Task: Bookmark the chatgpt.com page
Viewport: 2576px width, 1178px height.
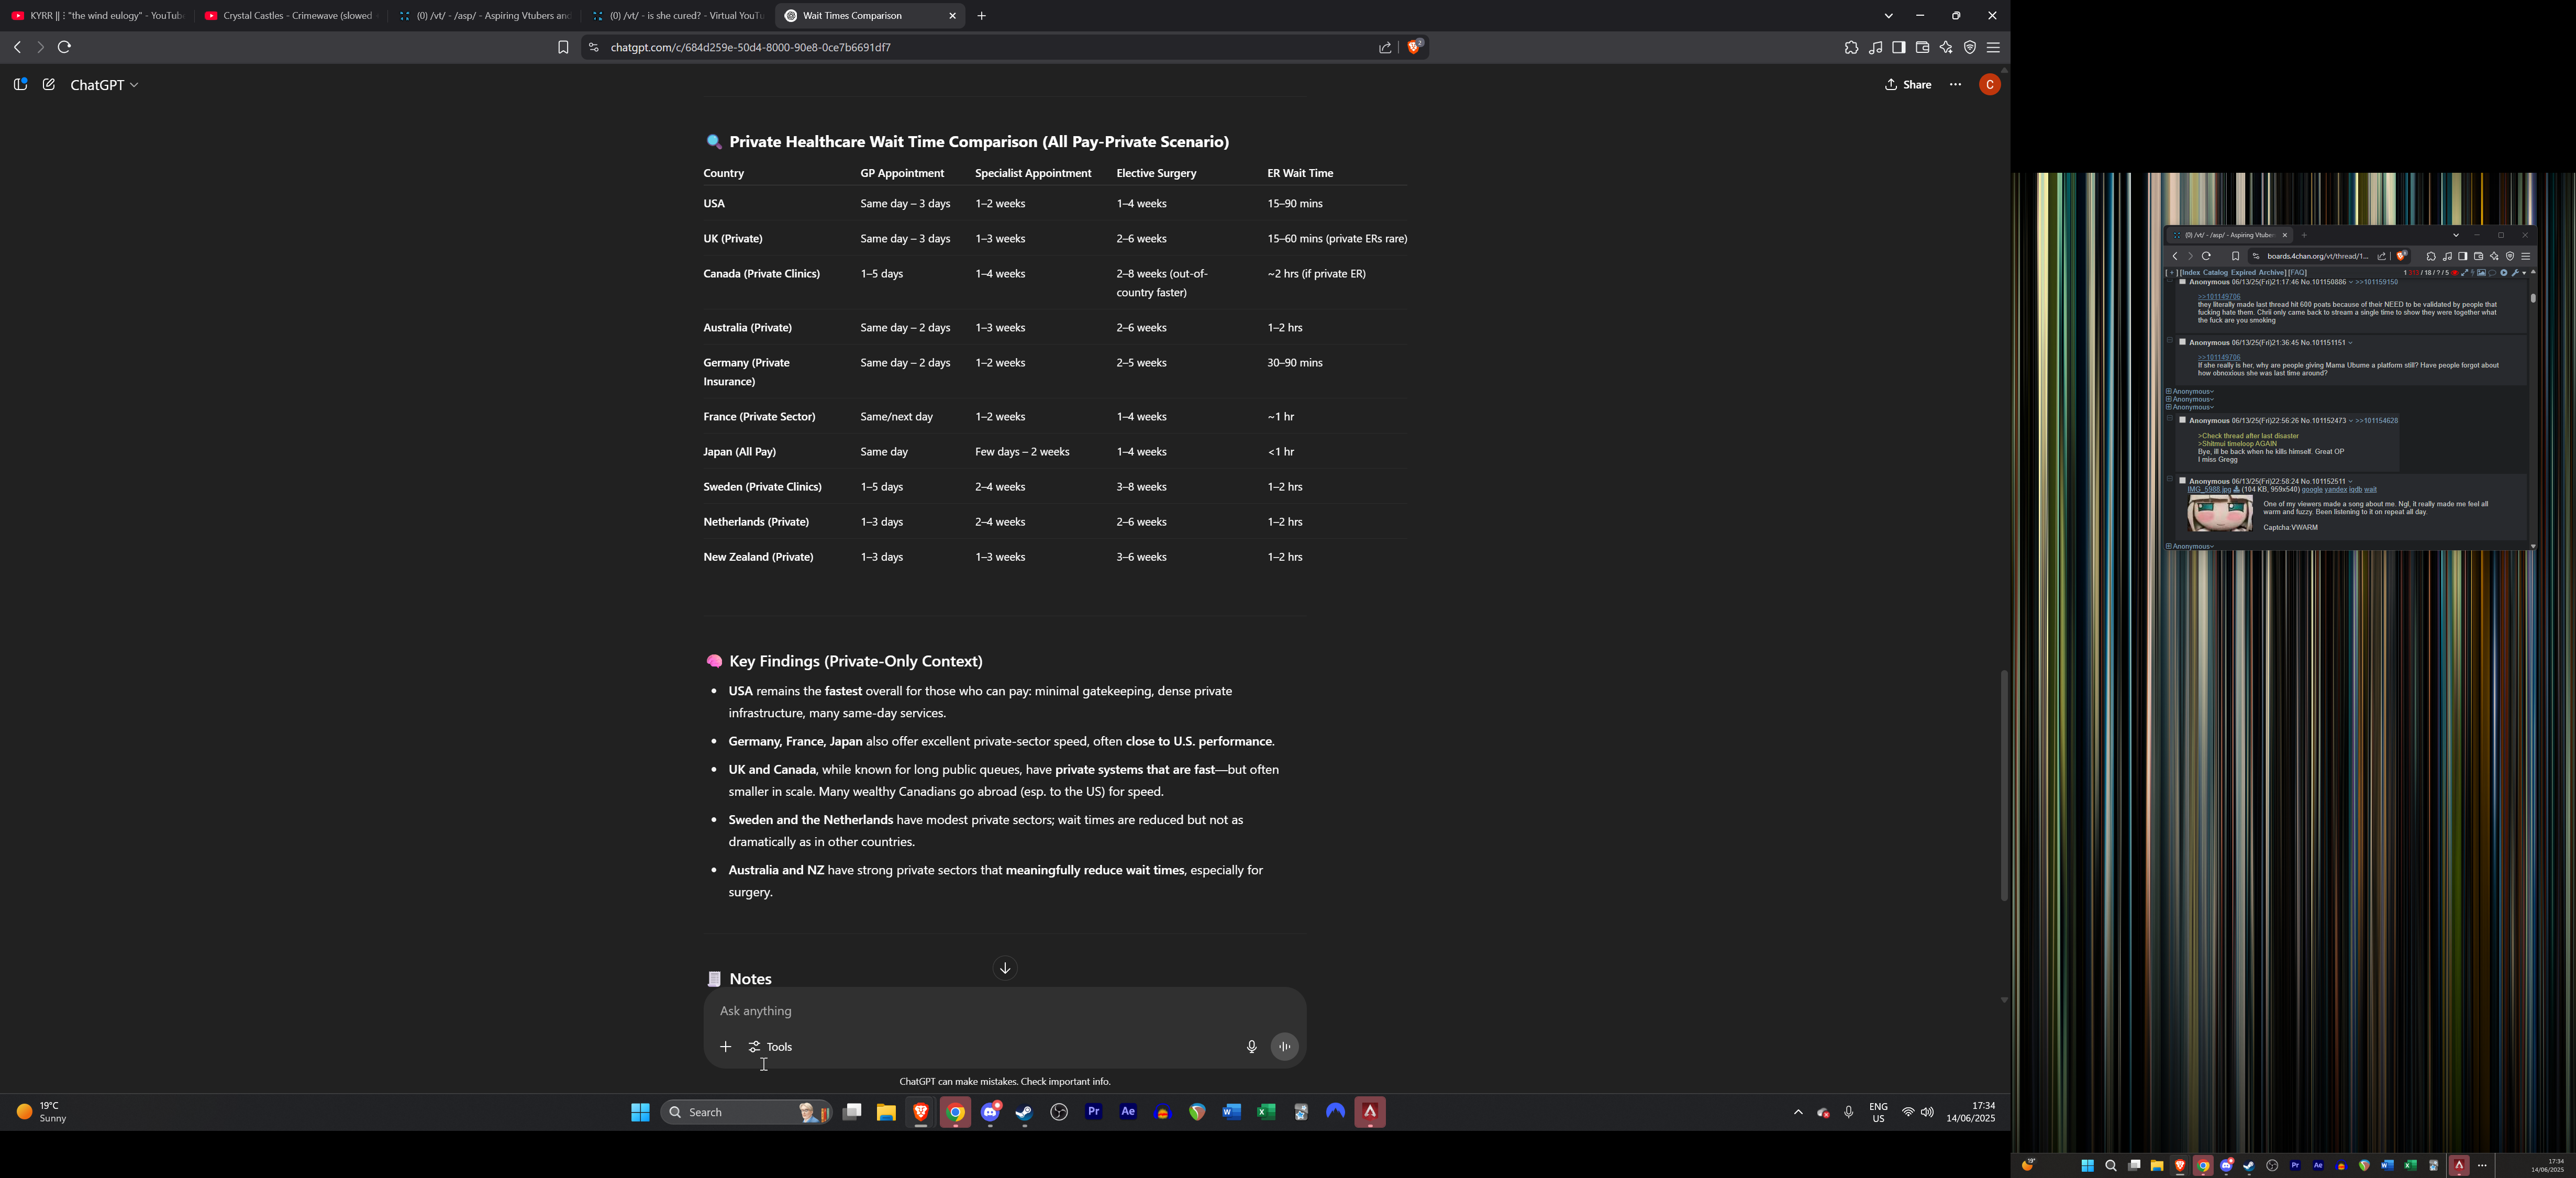Action: pyautogui.click(x=563, y=47)
